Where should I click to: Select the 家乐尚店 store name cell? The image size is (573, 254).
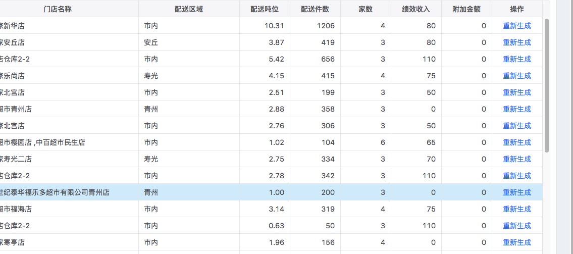point(69,76)
